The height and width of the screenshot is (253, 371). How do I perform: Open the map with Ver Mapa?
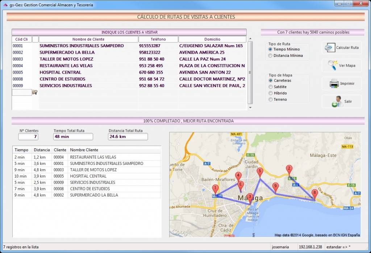[341, 66]
